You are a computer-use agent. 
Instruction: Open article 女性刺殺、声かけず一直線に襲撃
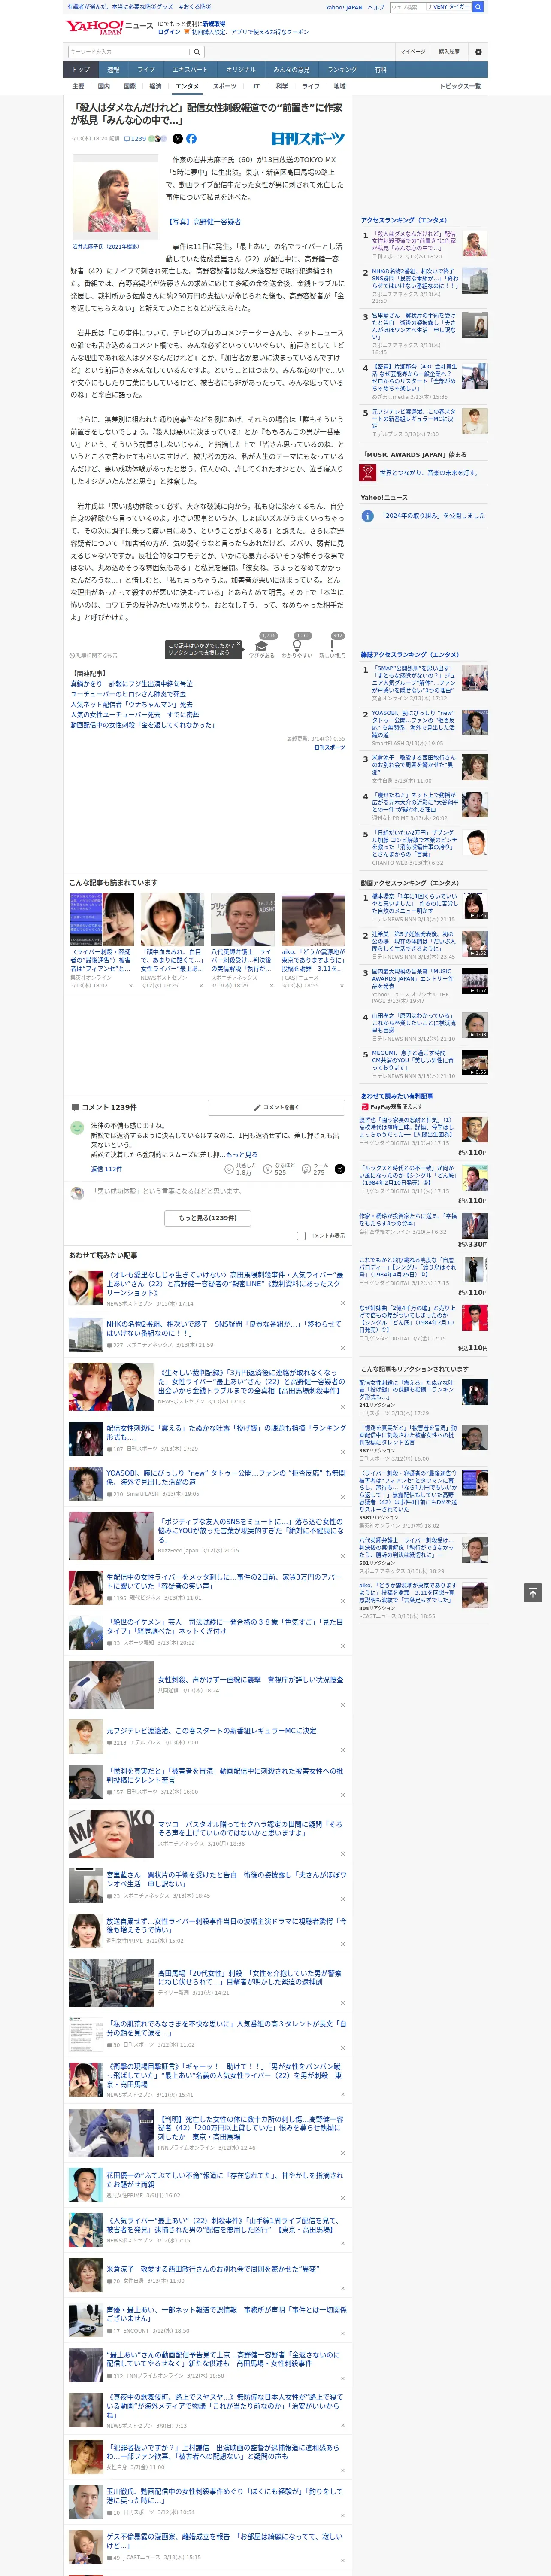click(250, 1680)
